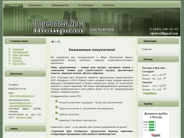Click green bullet beside Гарантия качества
The image size is (184, 138).
click(x=56, y=107)
